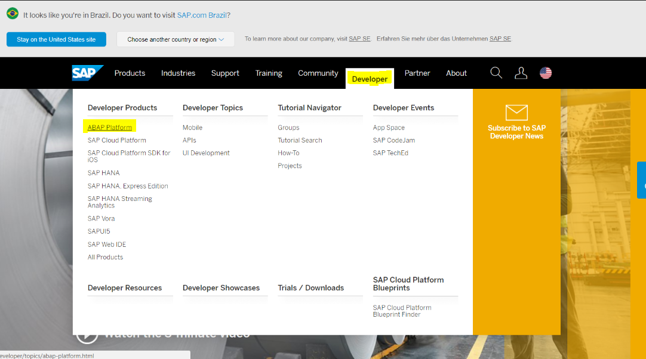Visit the SAP.com Brazil link
The height and width of the screenshot is (359, 646).
202,16
